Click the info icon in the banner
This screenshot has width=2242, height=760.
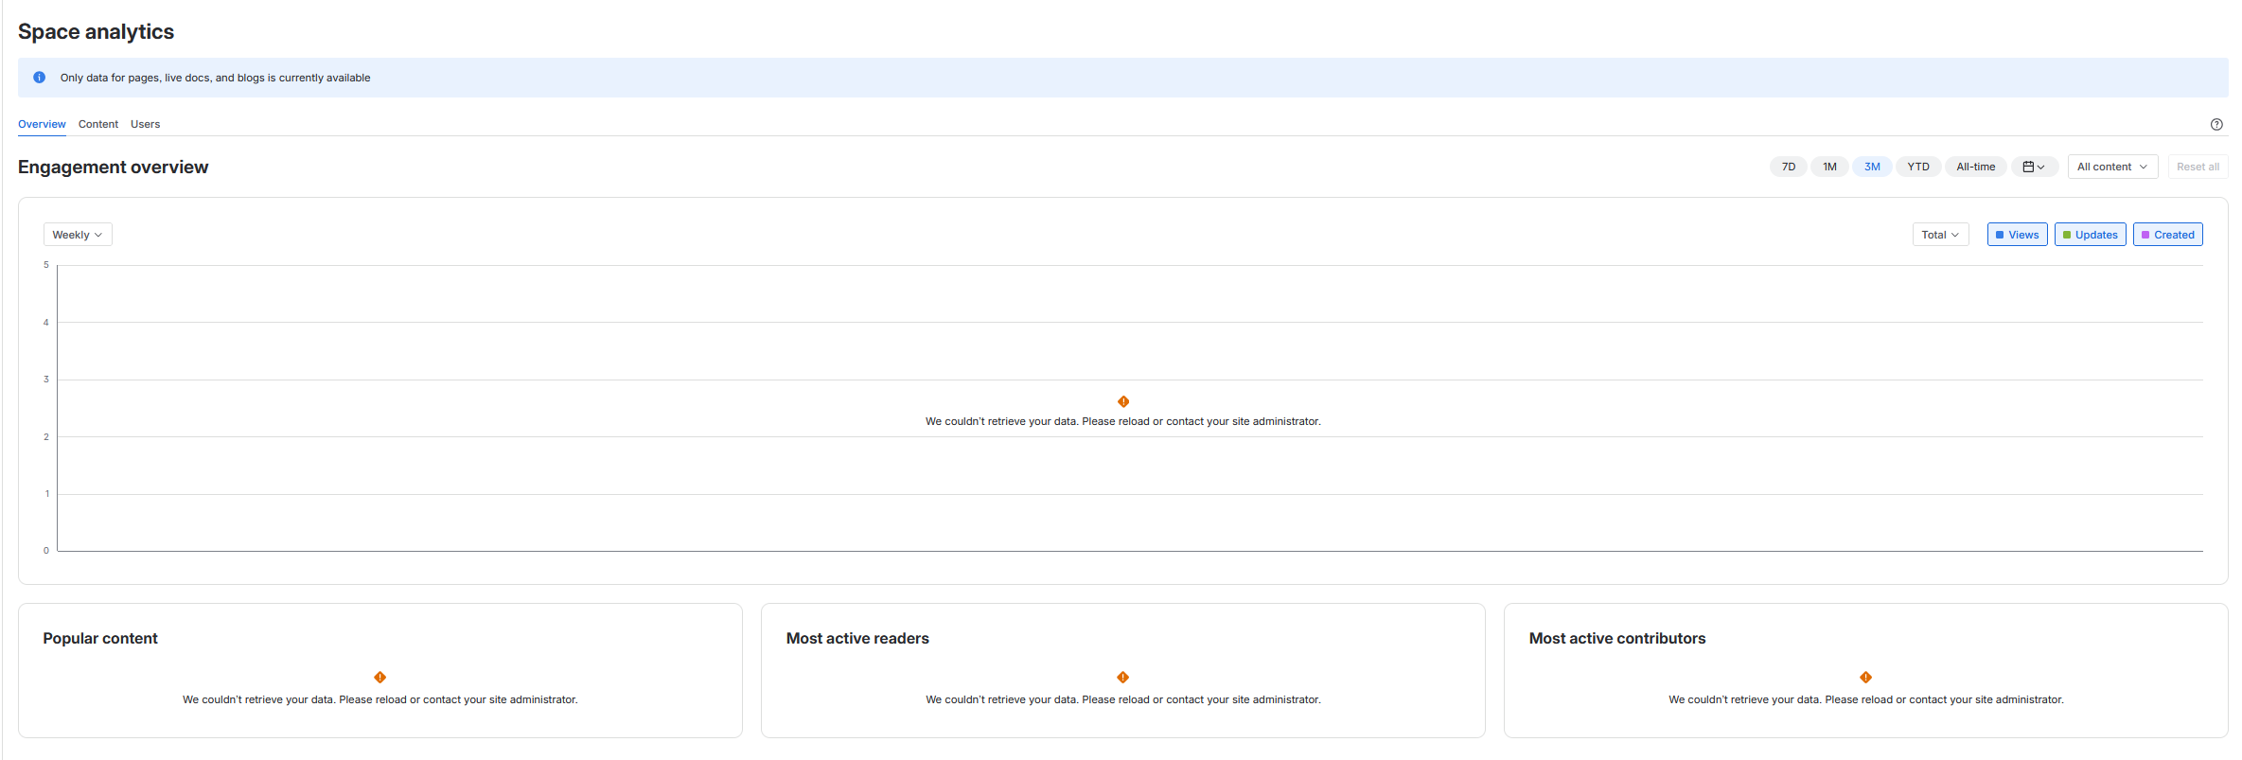click(x=39, y=78)
